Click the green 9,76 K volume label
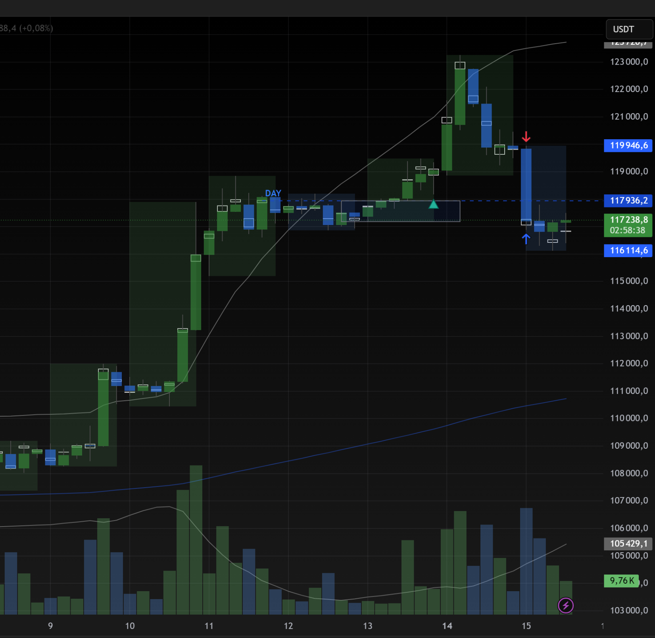This screenshot has width=655, height=638. click(621, 581)
